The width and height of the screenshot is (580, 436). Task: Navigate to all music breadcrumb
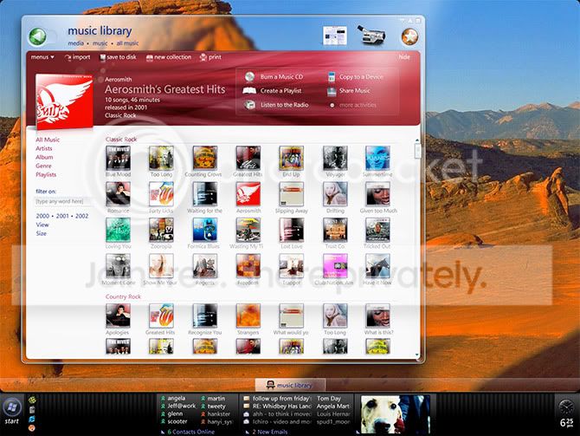tap(127, 43)
